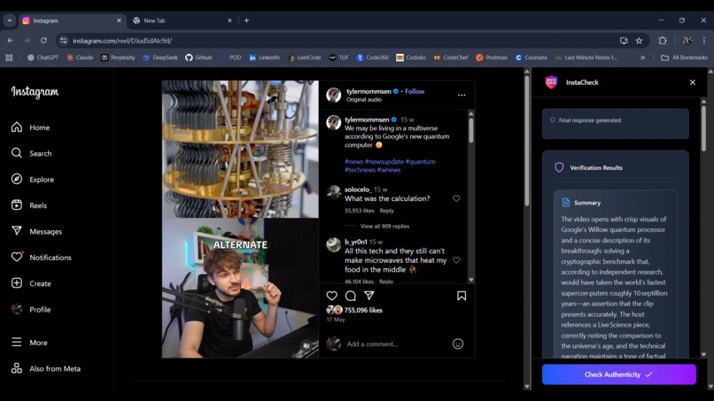Screen dimensions: 714x401
Task: Open post options three-dot menu
Action: click(x=462, y=95)
